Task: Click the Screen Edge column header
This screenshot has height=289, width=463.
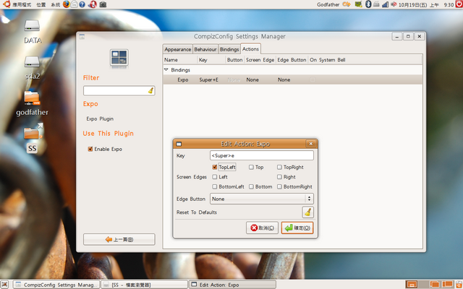Action: pyautogui.click(x=260, y=60)
